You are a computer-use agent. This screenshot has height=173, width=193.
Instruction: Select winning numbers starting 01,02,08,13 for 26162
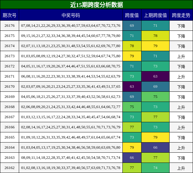tap(71, 168)
